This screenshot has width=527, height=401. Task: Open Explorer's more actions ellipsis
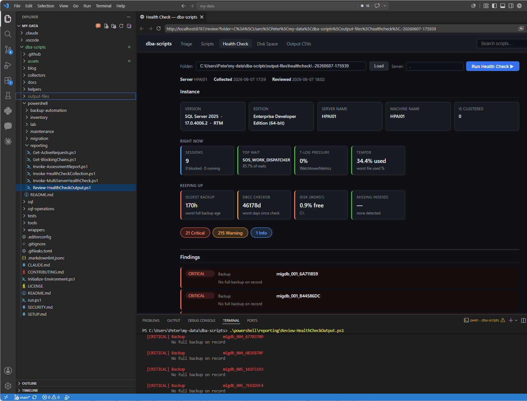129,17
